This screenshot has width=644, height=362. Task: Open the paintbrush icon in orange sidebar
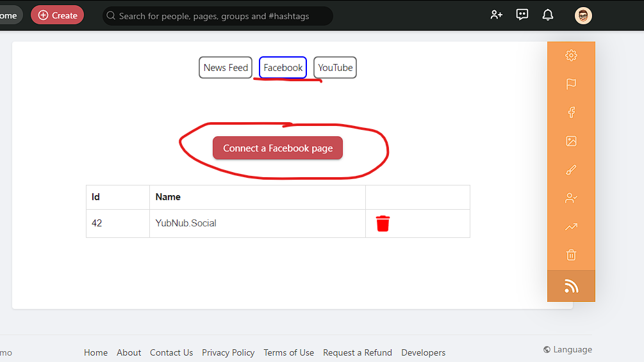pos(571,169)
